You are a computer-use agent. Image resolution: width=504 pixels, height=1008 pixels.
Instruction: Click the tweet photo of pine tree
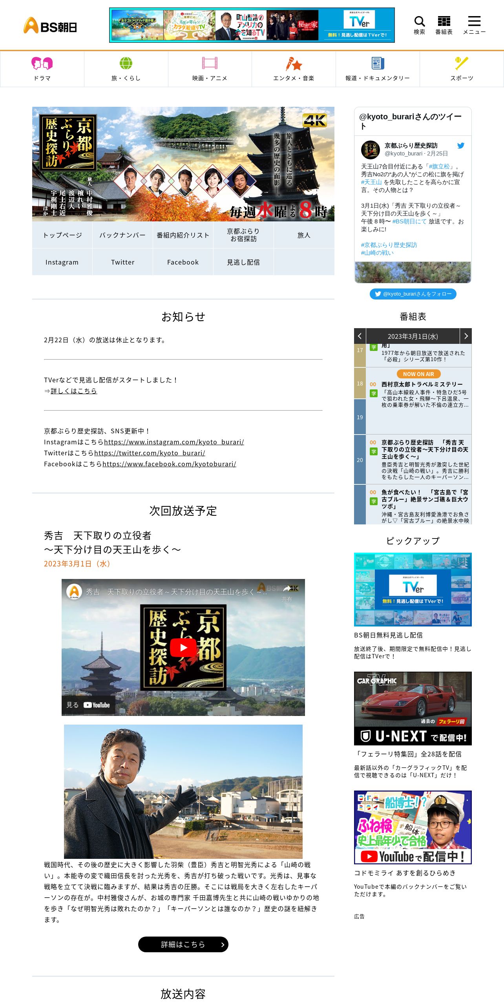tap(413, 272)
